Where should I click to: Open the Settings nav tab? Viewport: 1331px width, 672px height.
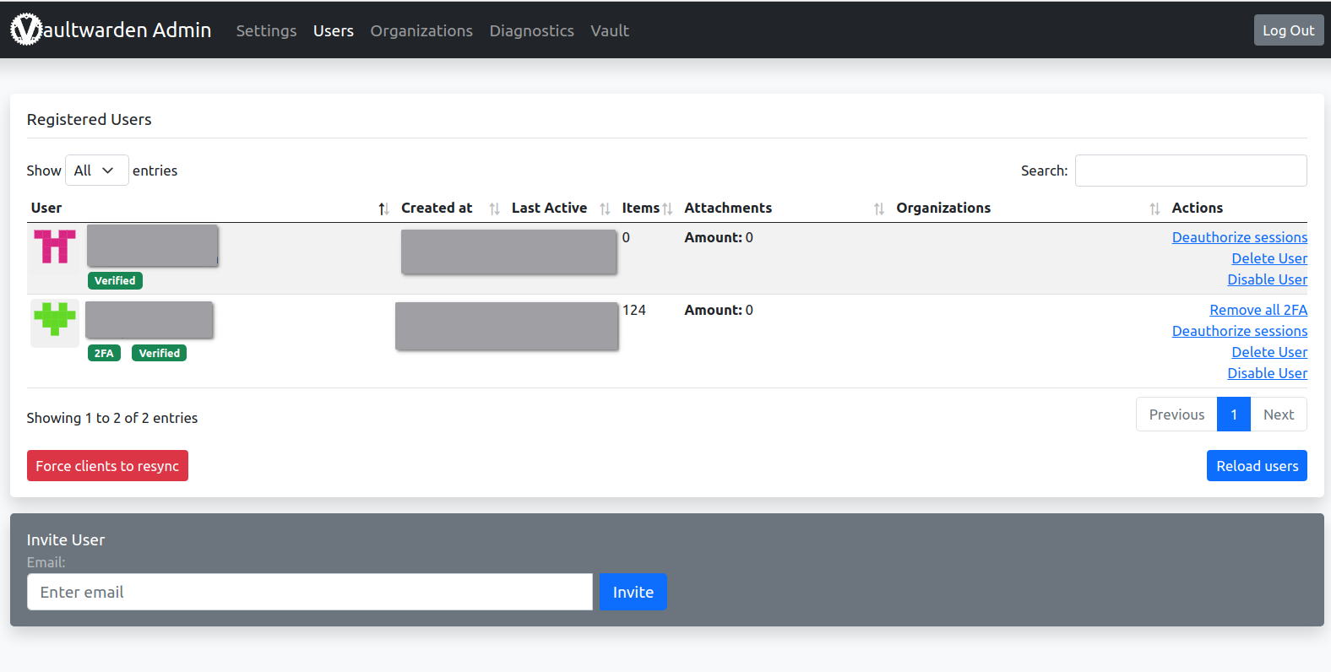click(266, 31)
